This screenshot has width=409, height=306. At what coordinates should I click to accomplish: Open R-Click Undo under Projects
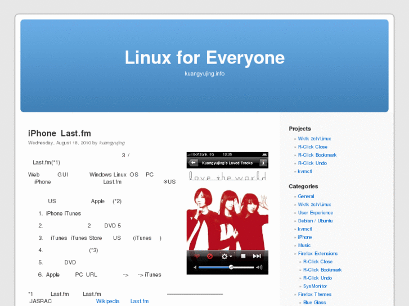coord(312,163)
